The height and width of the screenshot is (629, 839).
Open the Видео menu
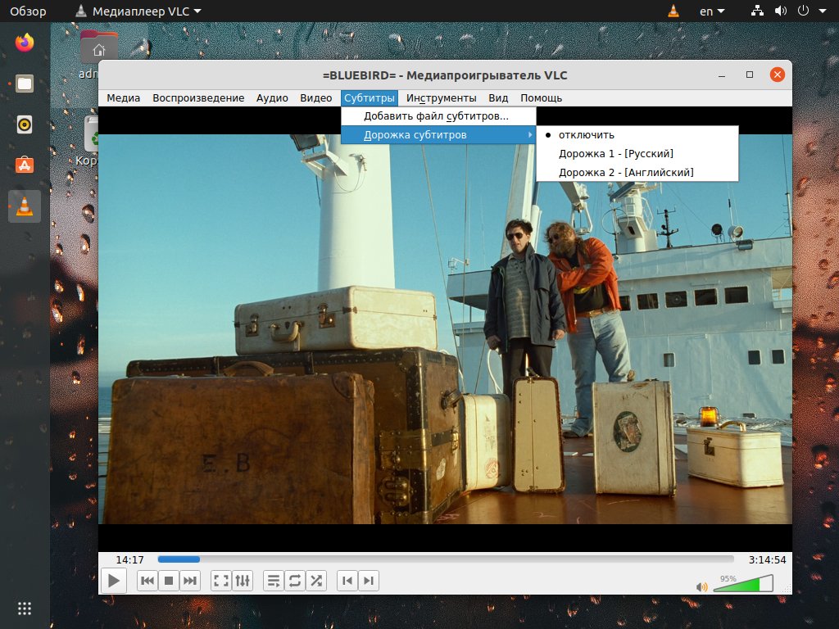[x=316, y=98]
